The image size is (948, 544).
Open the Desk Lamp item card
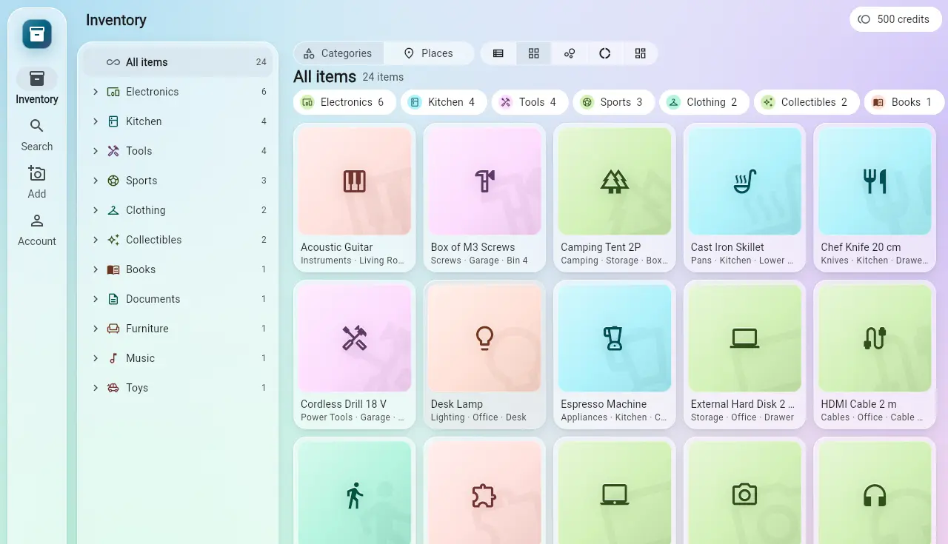(x=485, y=355)
